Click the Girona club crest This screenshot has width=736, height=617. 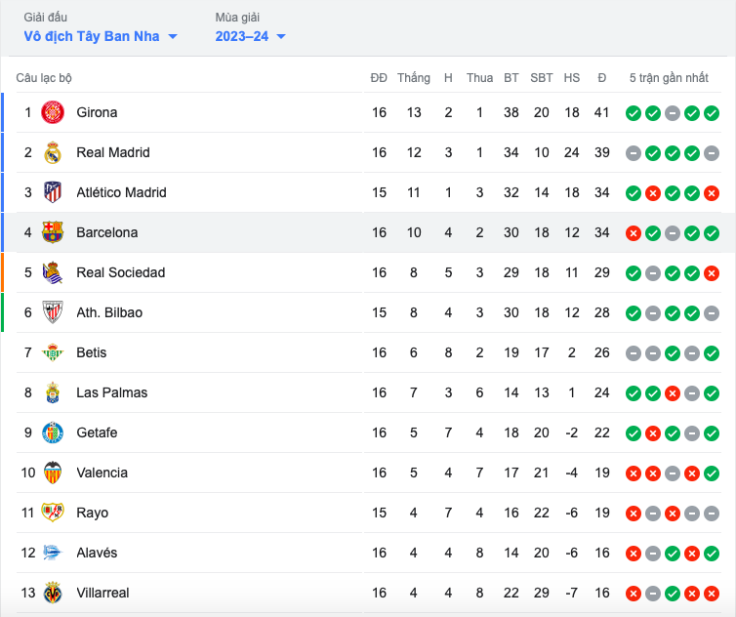(x=53, y=112)
